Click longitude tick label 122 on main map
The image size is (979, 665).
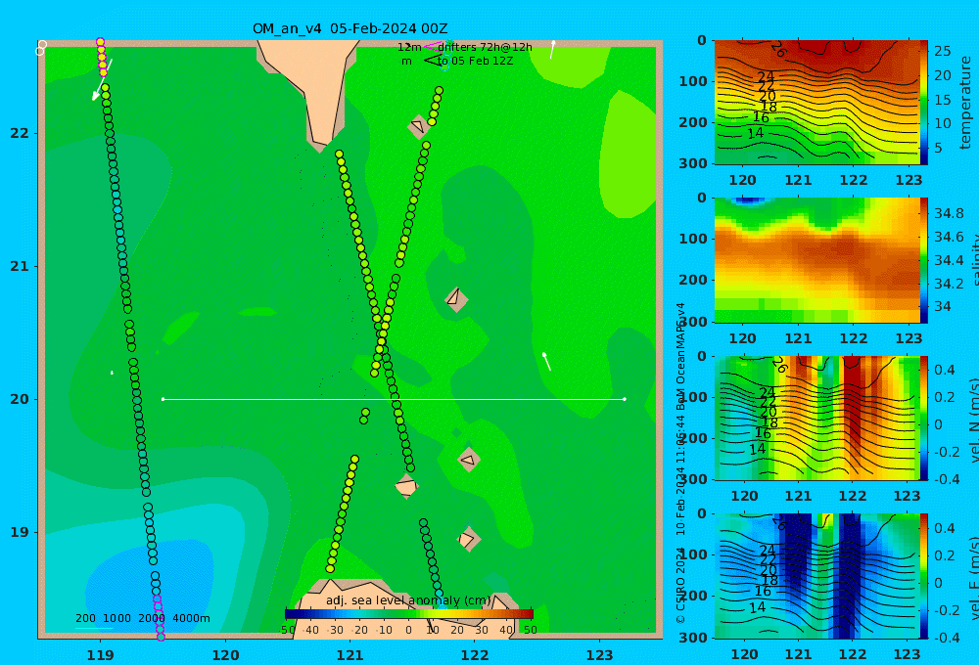475,655
